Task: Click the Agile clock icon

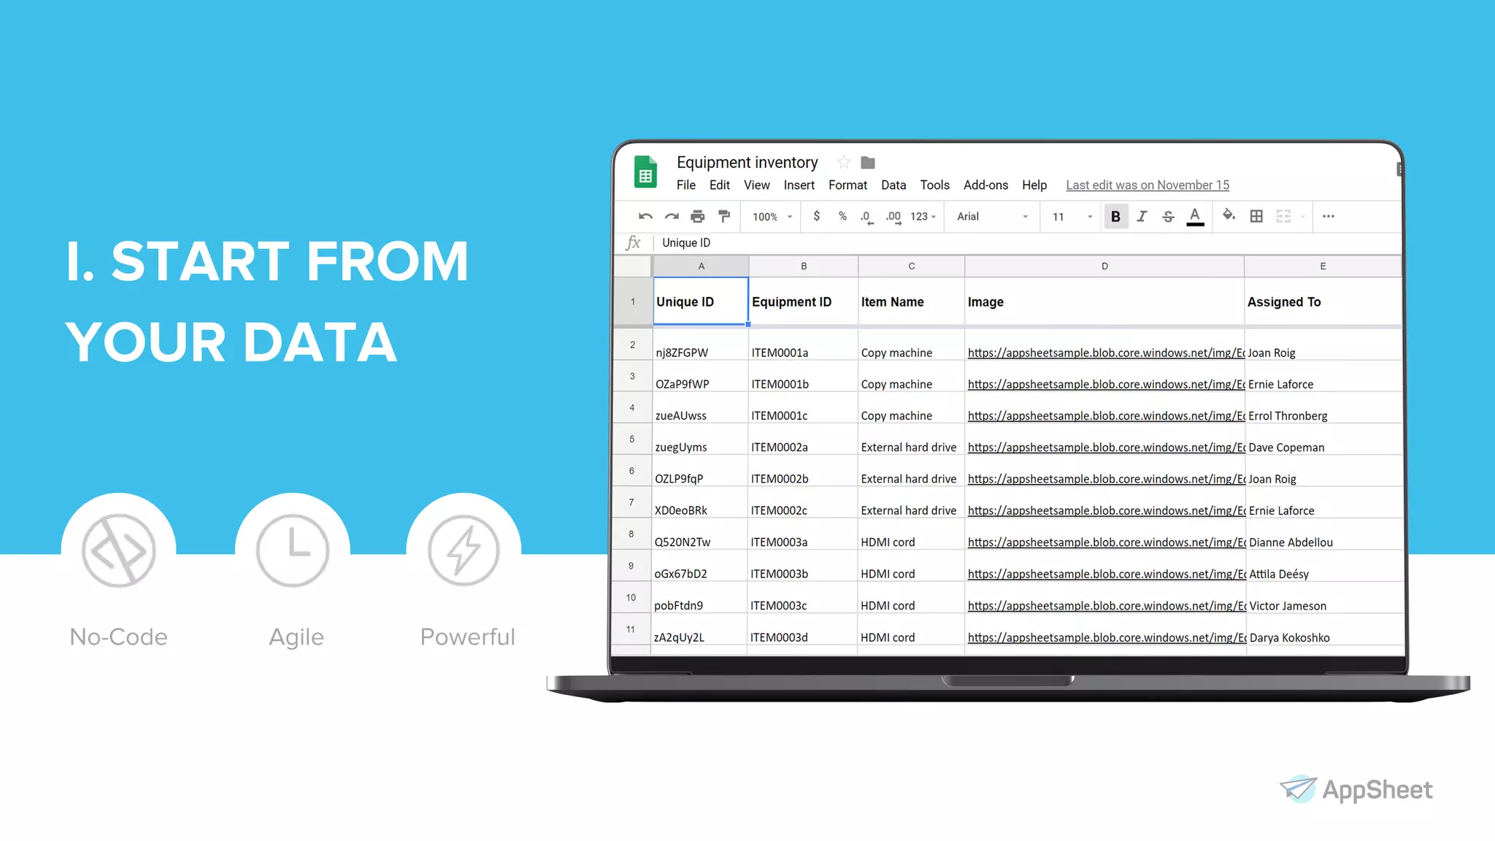Action: click(x=292, y=550)
